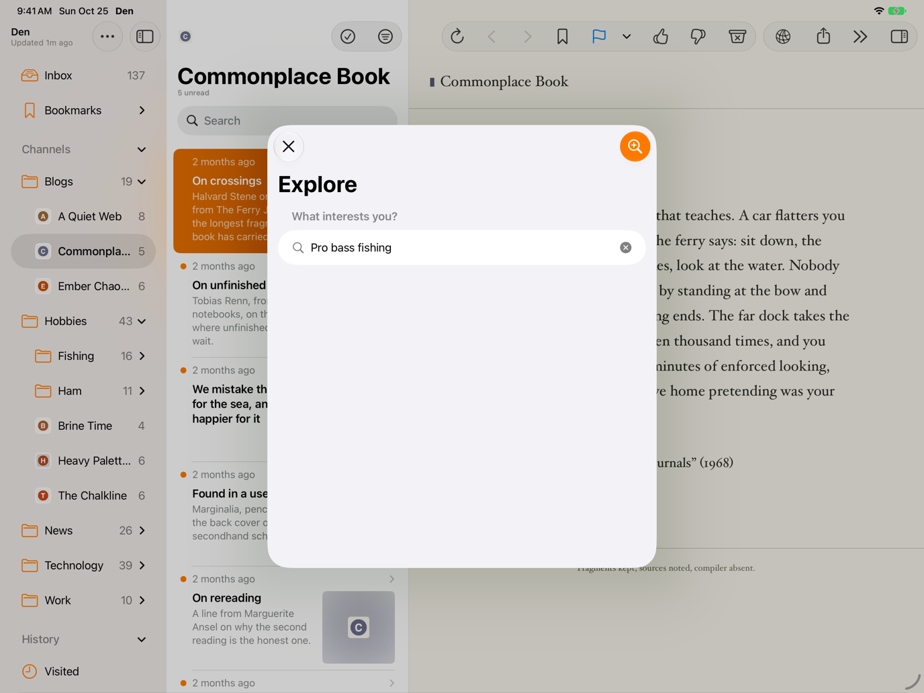The image size is (924, 693).
Task: Clear the Pro bass fishing search text
Action: 625,248
